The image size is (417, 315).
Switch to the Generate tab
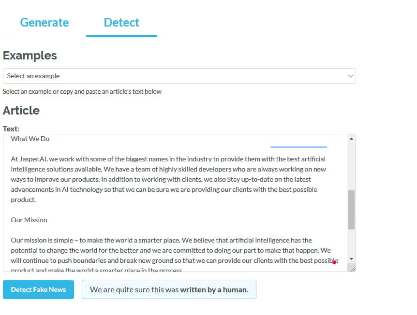(45, 22)
